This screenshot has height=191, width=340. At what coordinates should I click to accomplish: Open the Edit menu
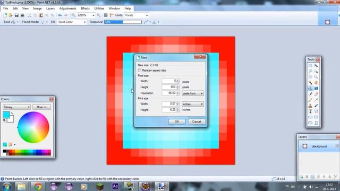(x=15, y=8)
